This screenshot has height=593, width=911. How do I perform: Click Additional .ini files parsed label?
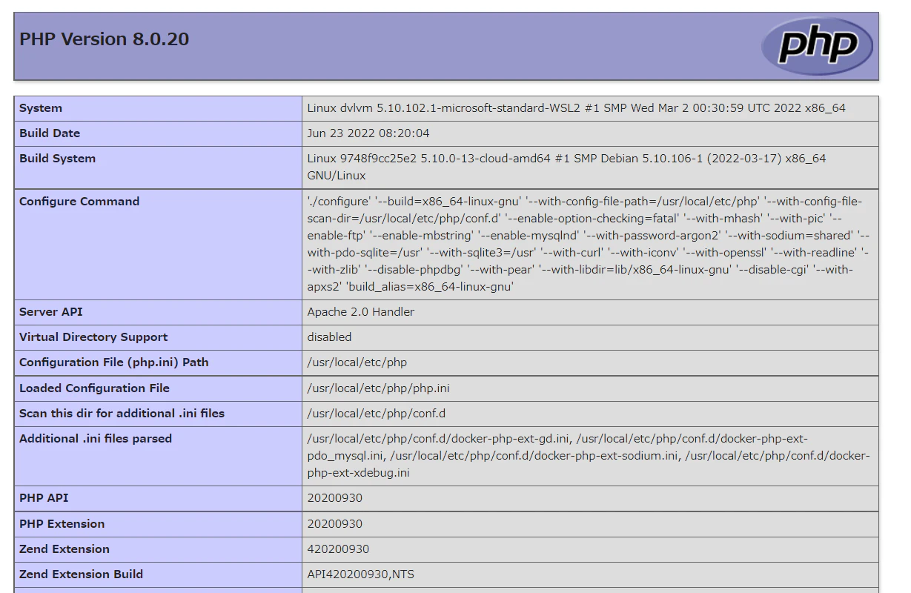pyautogui.click(x=96, y=439)
